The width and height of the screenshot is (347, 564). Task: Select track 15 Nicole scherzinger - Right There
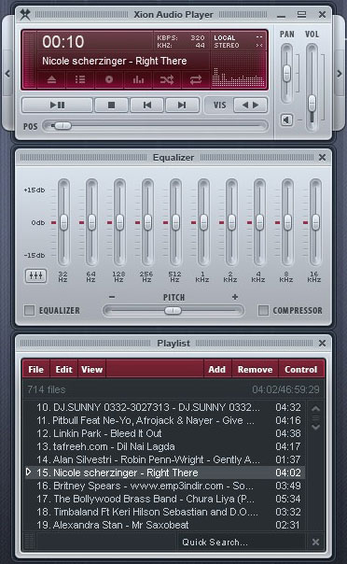click(x=165, y=472)
